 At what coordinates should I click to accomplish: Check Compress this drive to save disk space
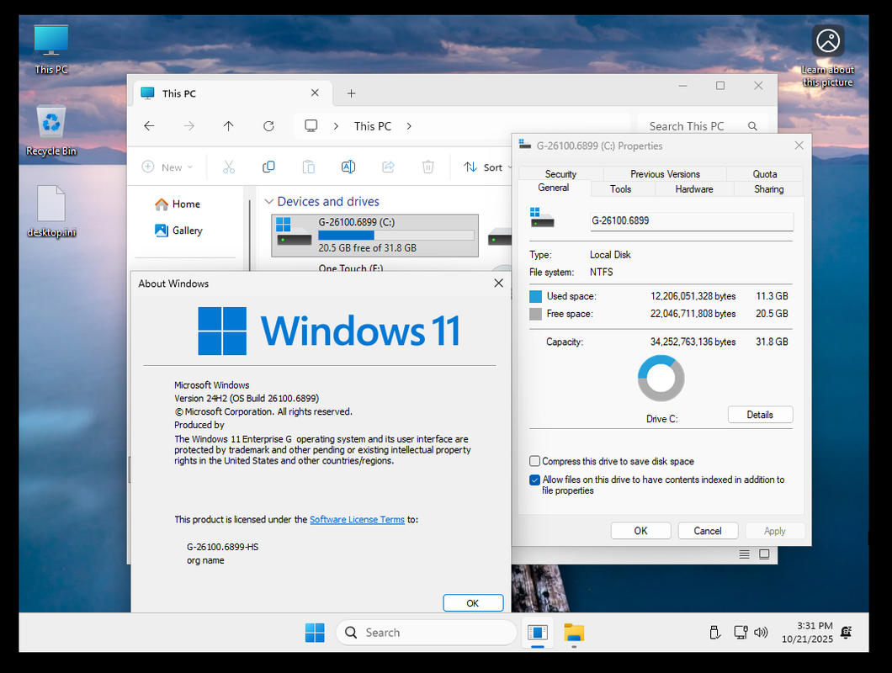point(534,461)
